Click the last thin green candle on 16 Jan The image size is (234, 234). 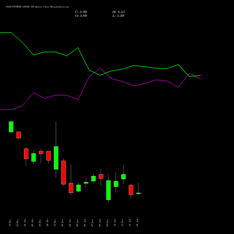tap(139, 193)
